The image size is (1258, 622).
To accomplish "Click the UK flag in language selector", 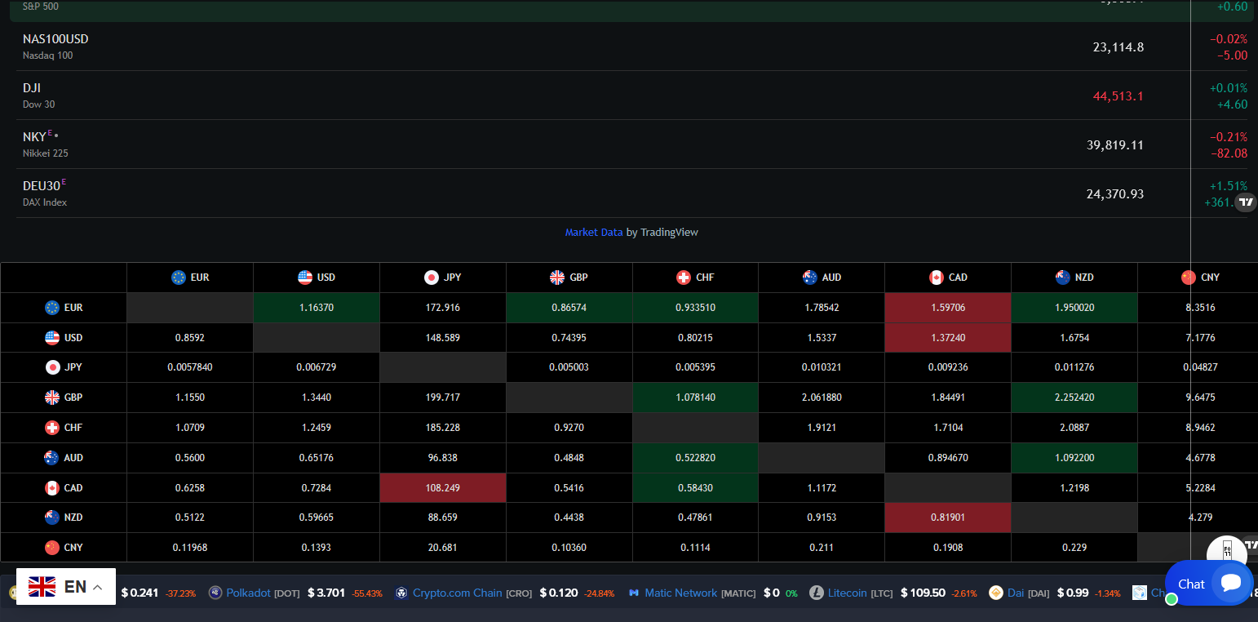I will [42, 586].
